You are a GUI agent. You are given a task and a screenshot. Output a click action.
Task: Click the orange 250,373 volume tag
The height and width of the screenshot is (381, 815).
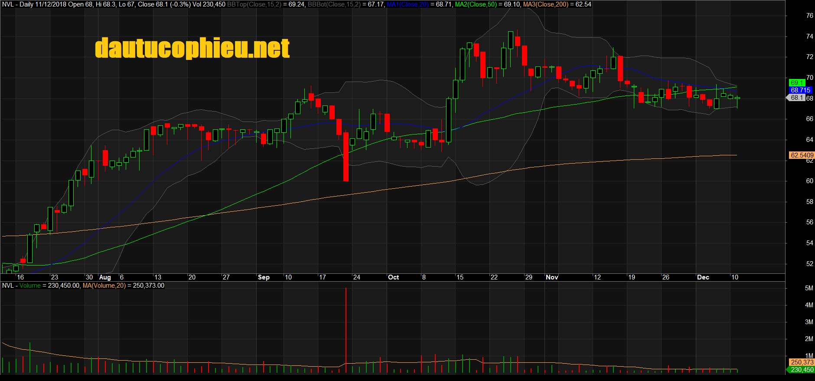click(x=802, y=362)
